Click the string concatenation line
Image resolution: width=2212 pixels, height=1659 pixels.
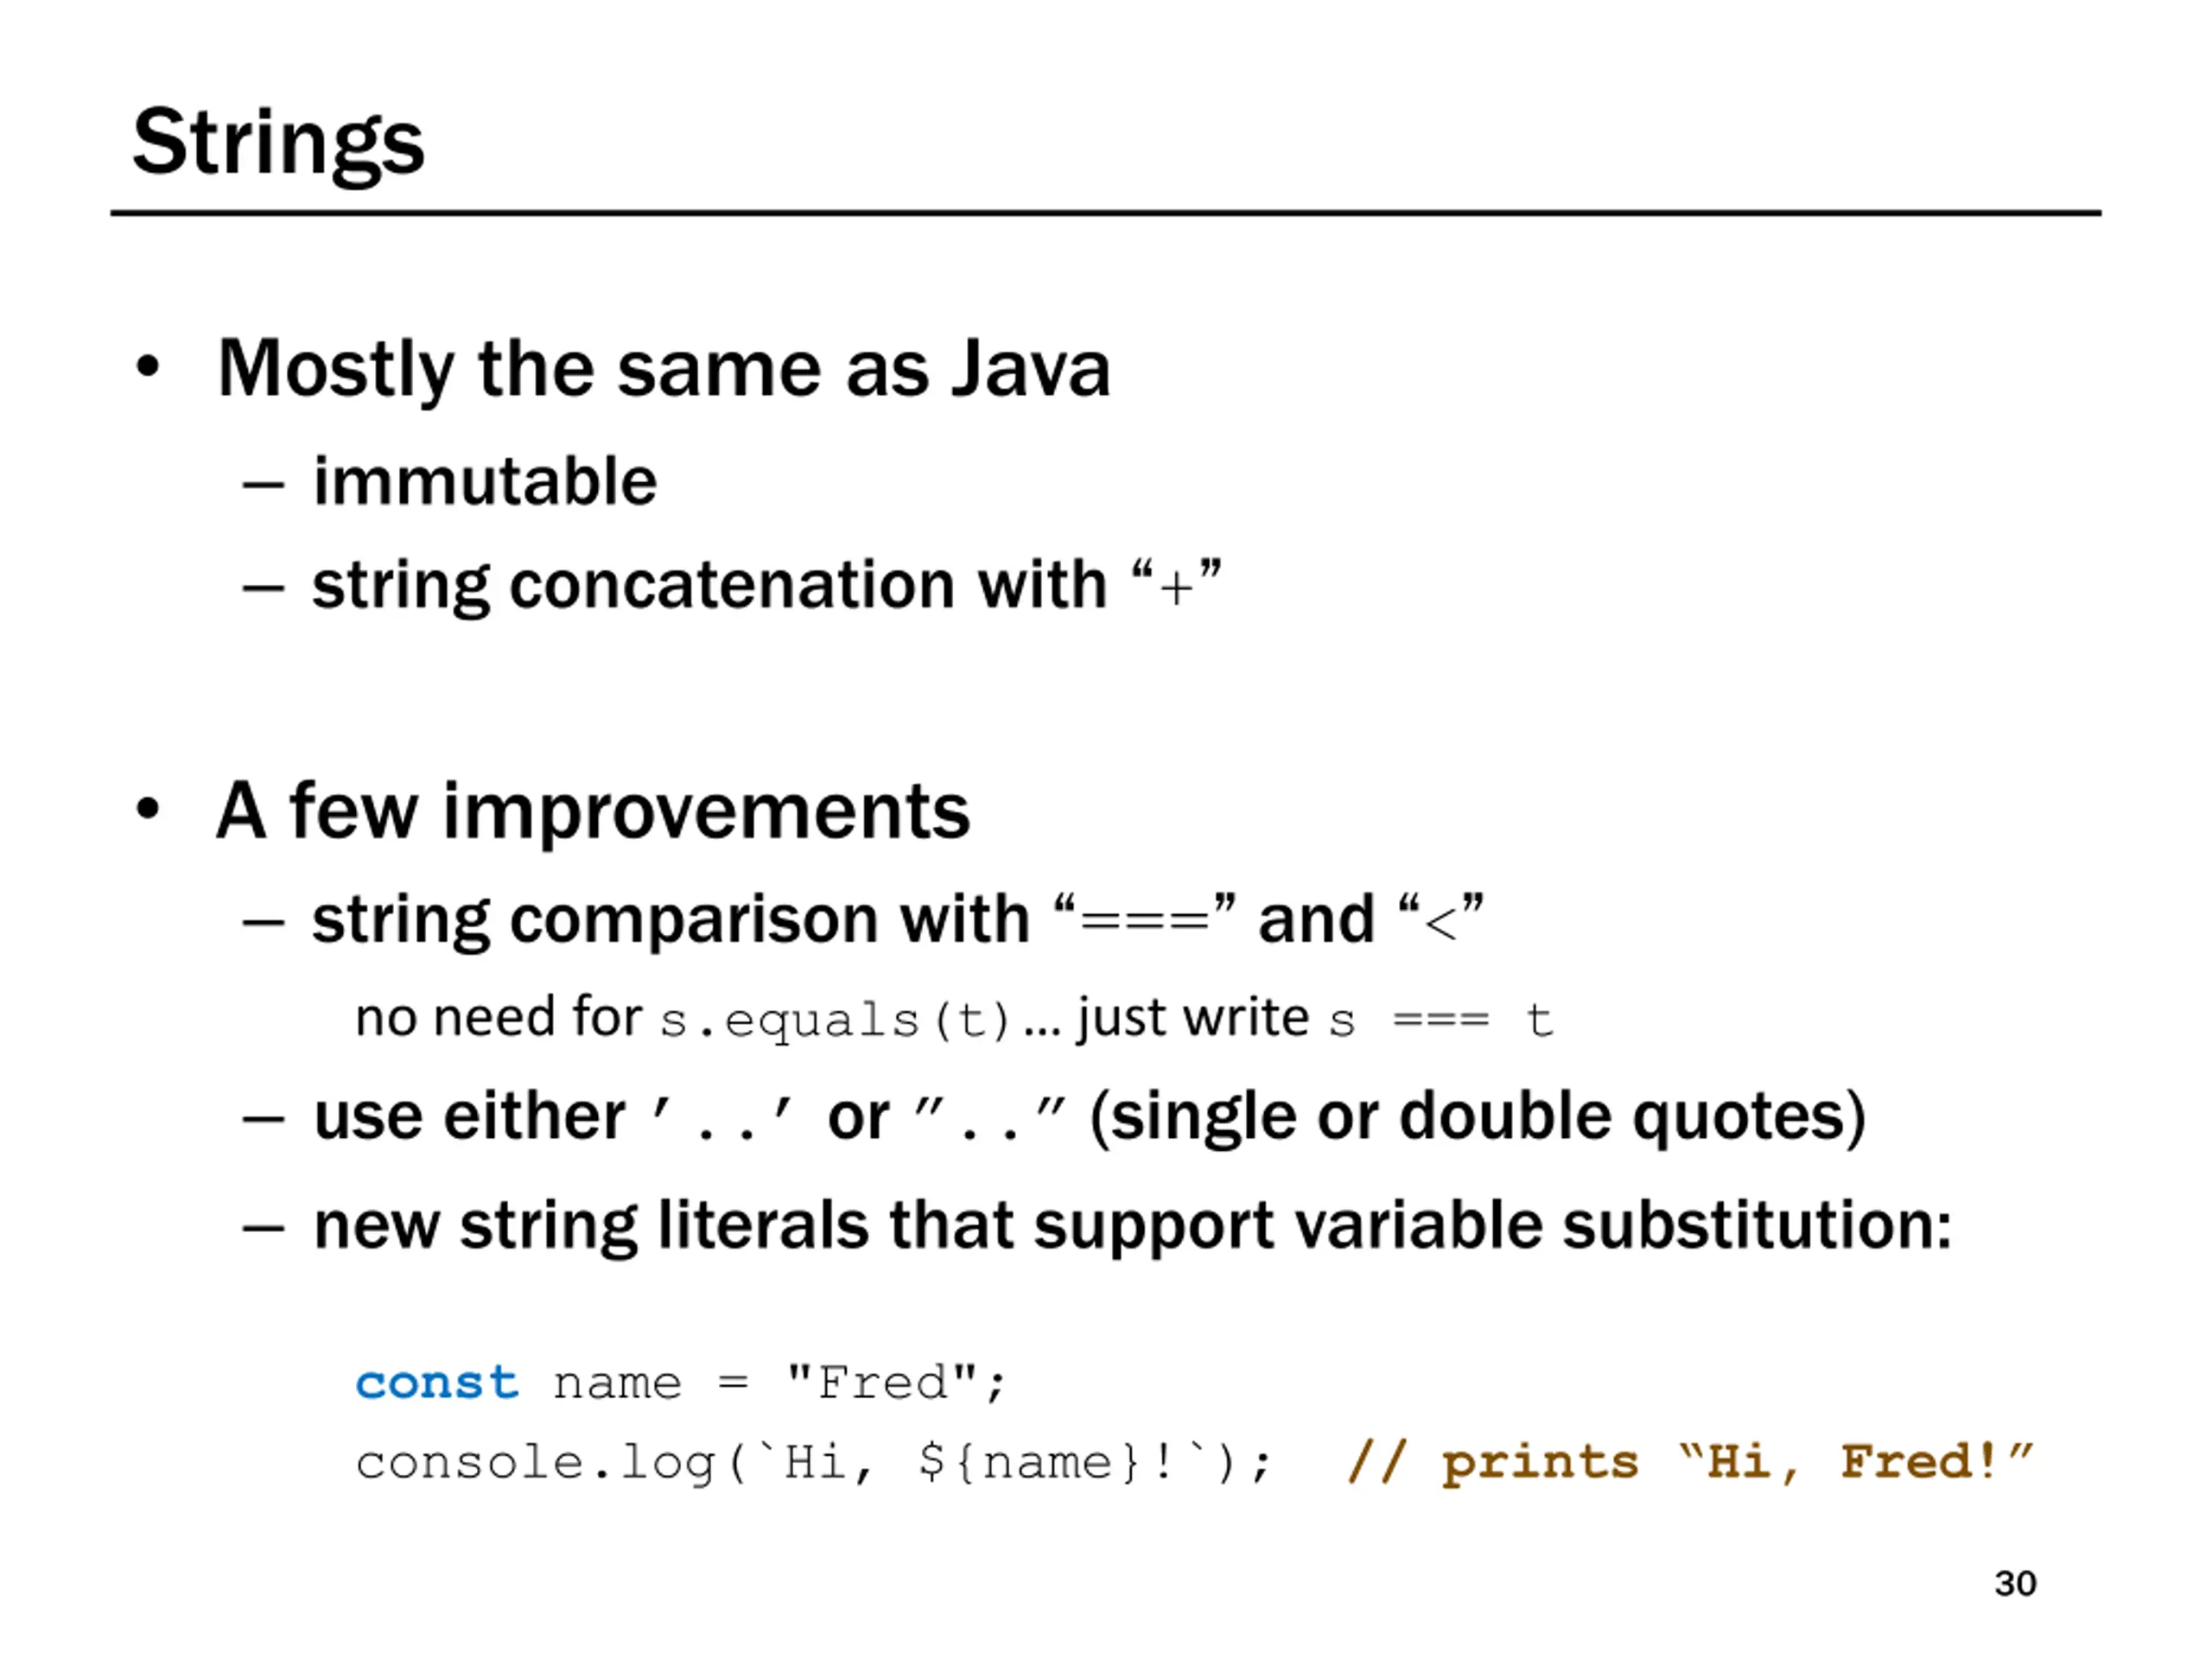pyautogui.click(x=767, y=585)
